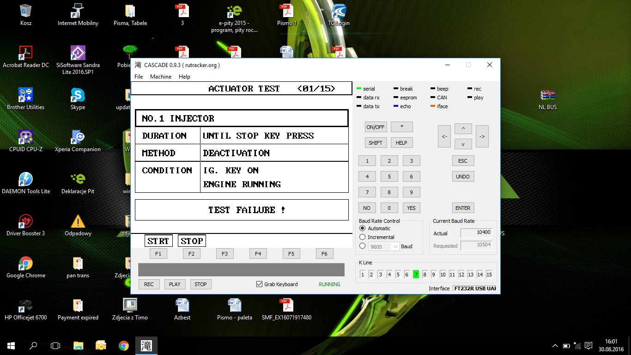
Task: Launch SiSoftware Sandra Lite 2016.SP1
Action: click(78, 61)
